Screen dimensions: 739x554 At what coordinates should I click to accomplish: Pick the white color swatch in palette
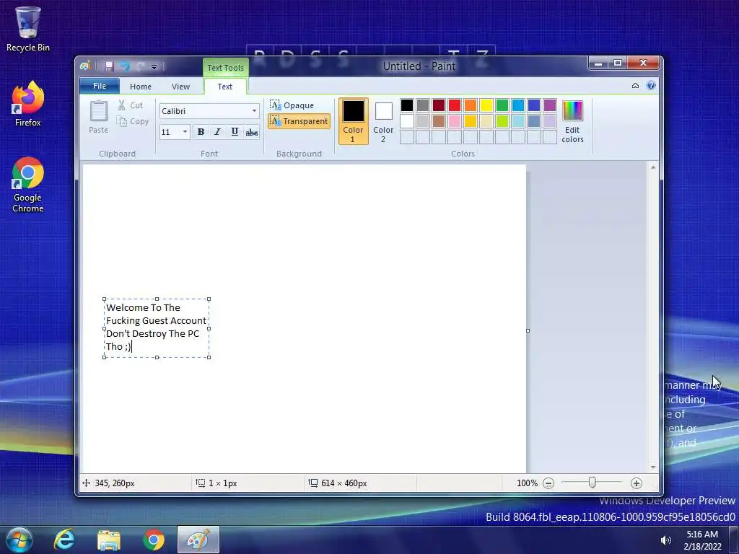[x=407, y=121]
